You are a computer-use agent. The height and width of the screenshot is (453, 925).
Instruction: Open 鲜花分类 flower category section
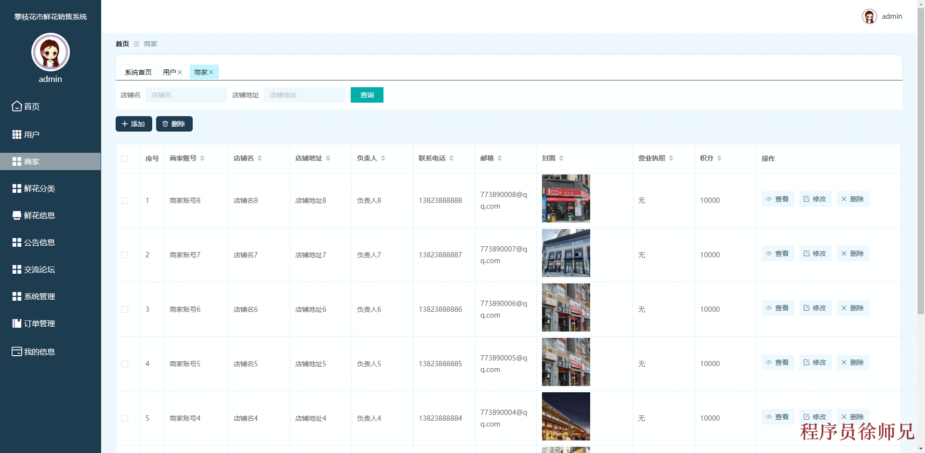coord(16,188)
